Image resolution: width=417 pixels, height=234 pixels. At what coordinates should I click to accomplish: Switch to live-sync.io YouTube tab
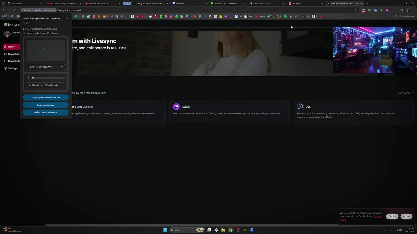[x=103, y=3]
